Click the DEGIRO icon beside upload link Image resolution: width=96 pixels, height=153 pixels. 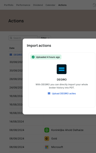pyautogui.click(x=49, y=93)
